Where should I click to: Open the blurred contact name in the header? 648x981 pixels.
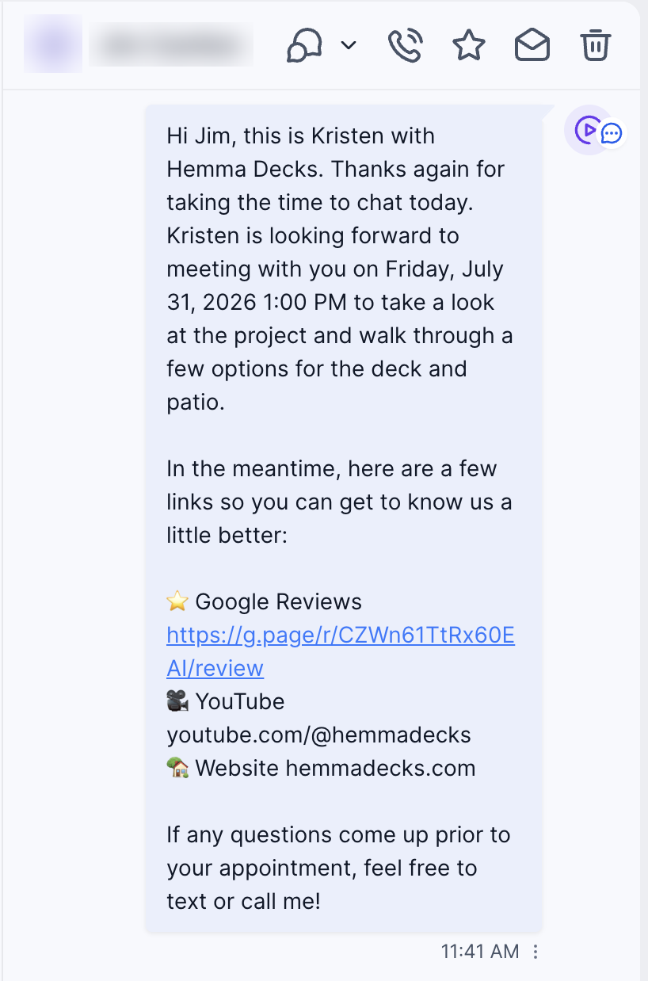[x=172, y=46]
